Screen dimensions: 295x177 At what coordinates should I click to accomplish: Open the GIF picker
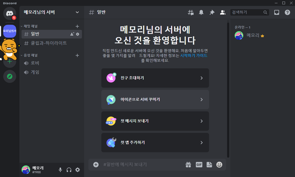199,165
